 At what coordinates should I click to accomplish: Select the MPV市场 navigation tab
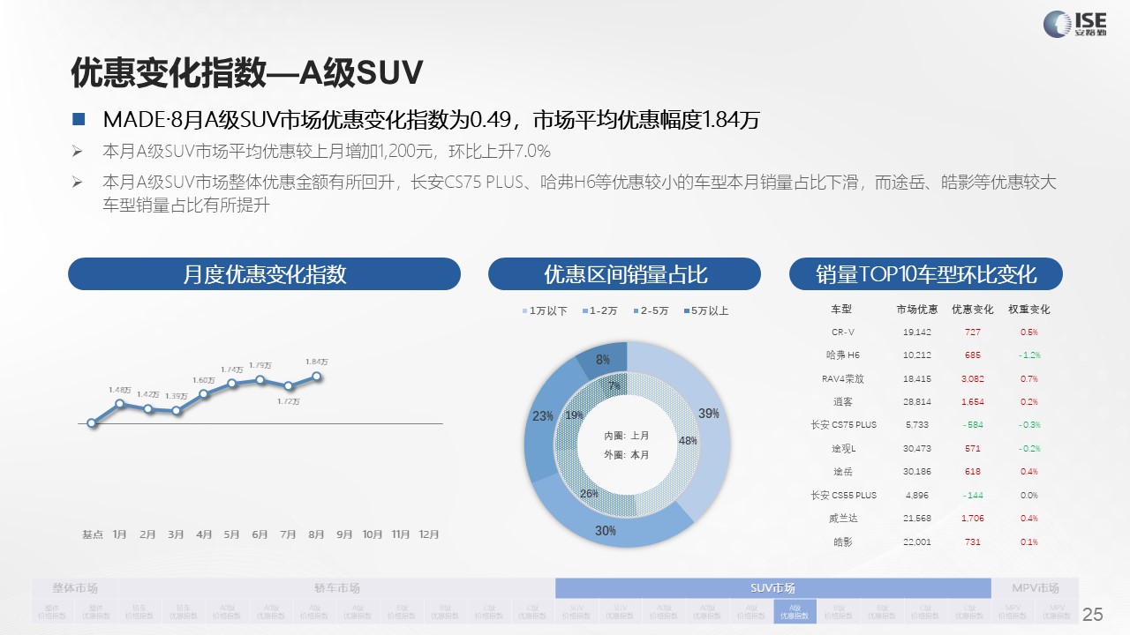click(1035, 588)
